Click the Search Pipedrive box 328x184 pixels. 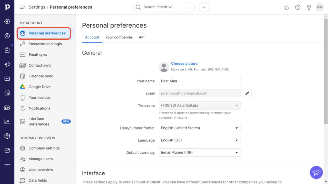click(164, 7)
